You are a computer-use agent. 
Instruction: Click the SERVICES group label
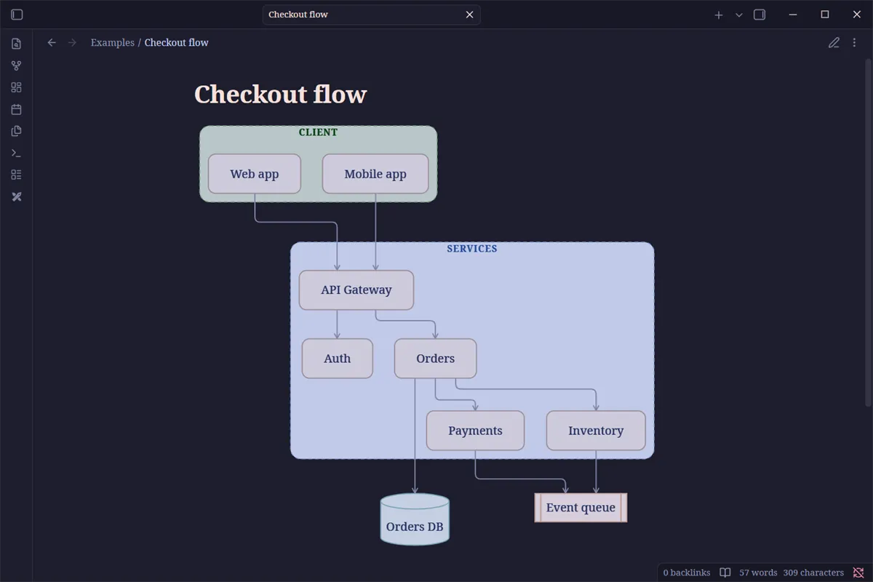[472, 249]
